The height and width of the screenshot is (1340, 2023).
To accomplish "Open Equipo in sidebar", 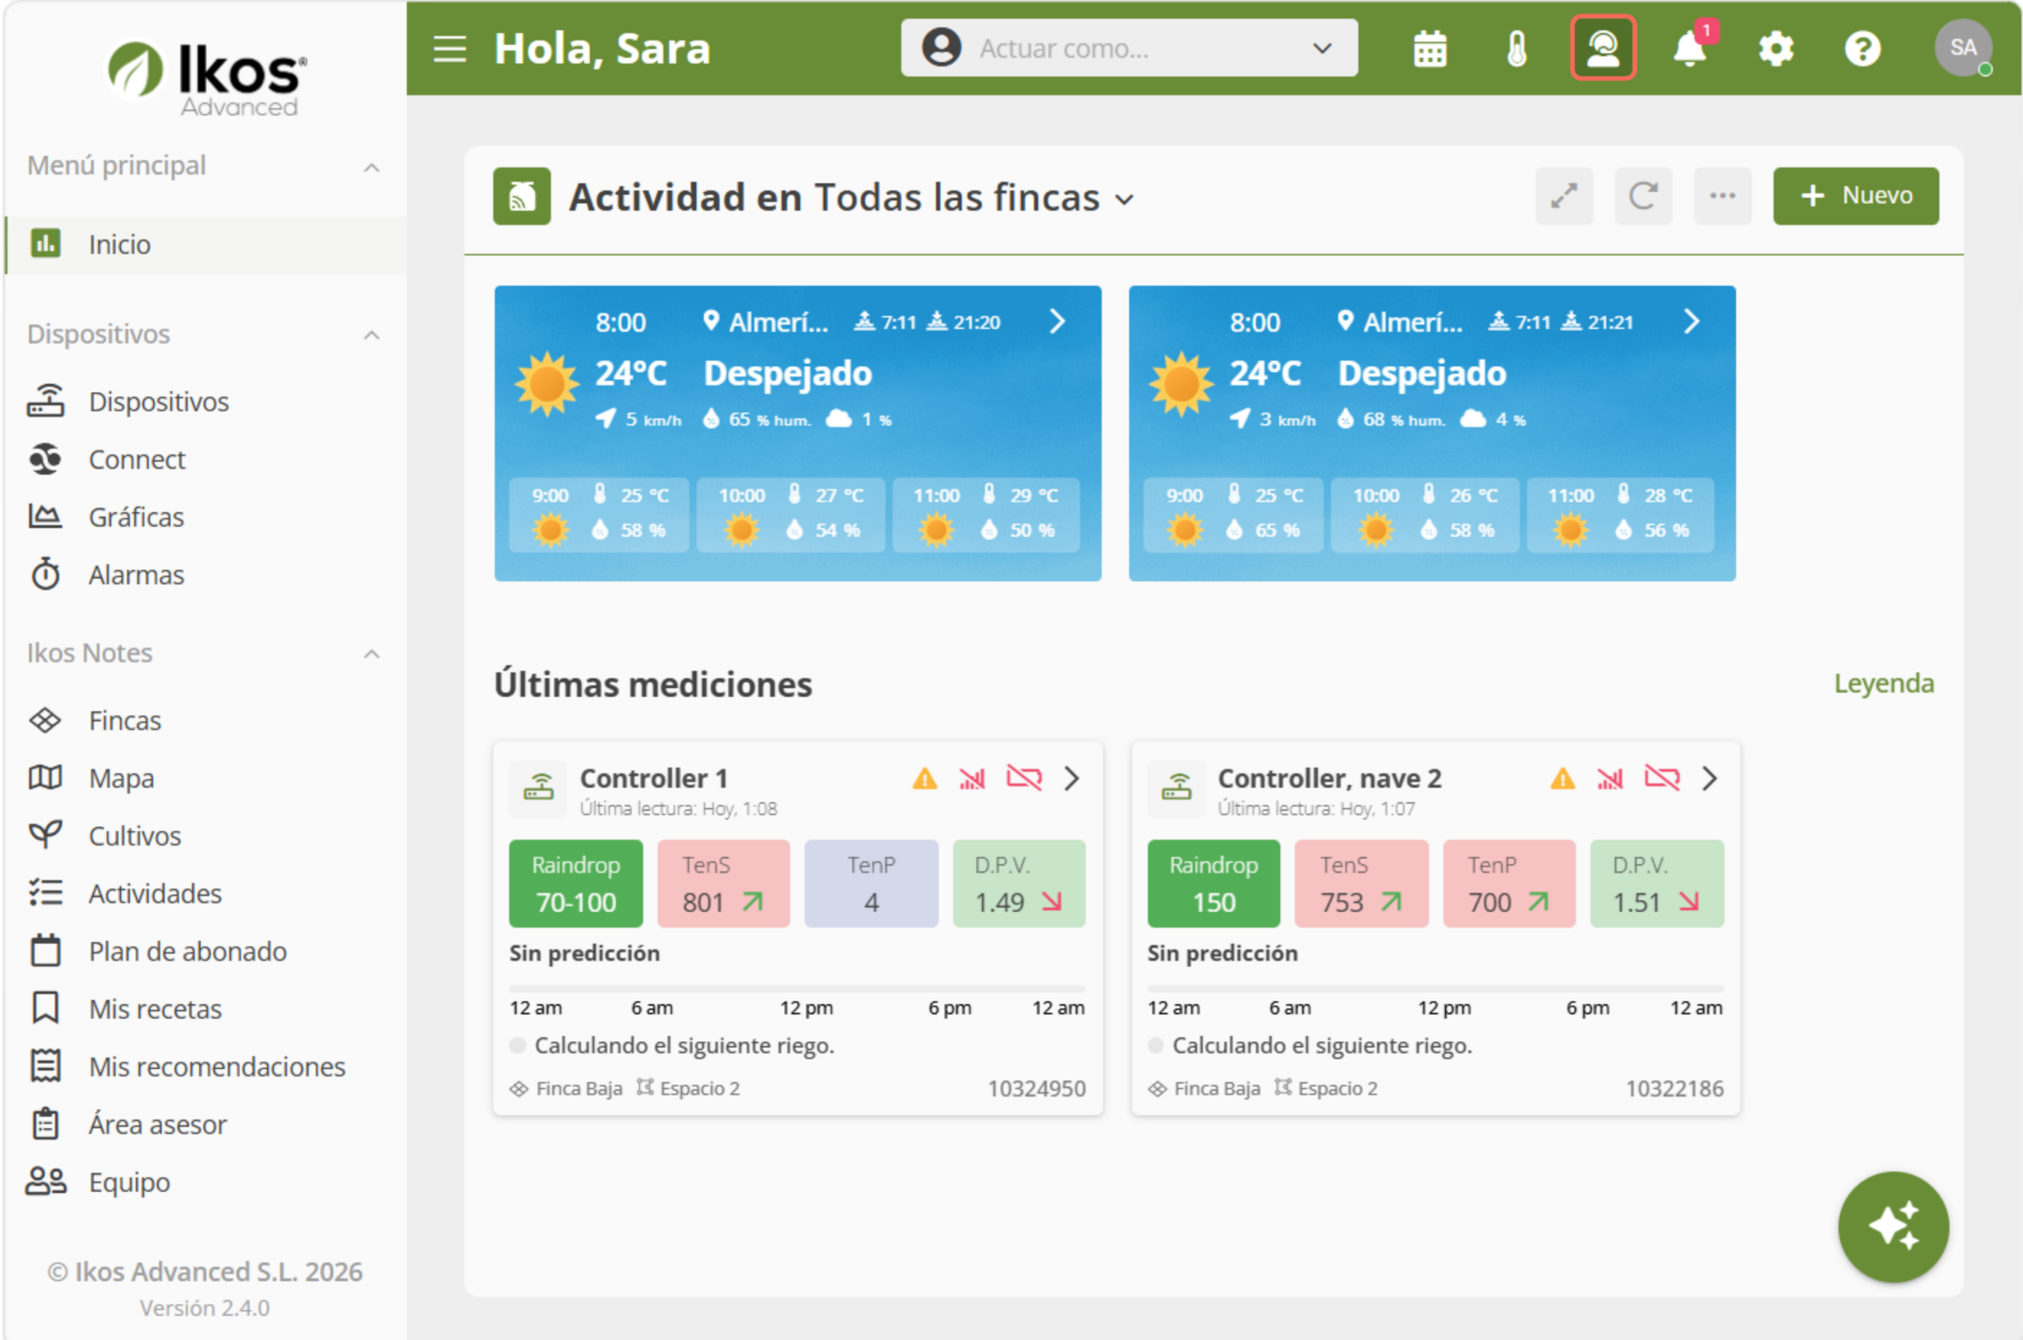I will (x=206, y=1183).
